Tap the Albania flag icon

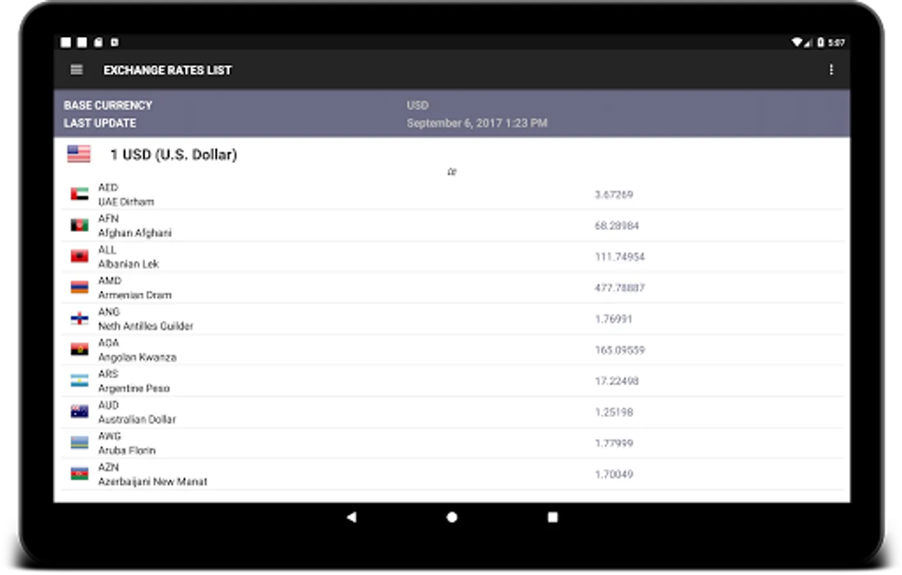point(79,257)
